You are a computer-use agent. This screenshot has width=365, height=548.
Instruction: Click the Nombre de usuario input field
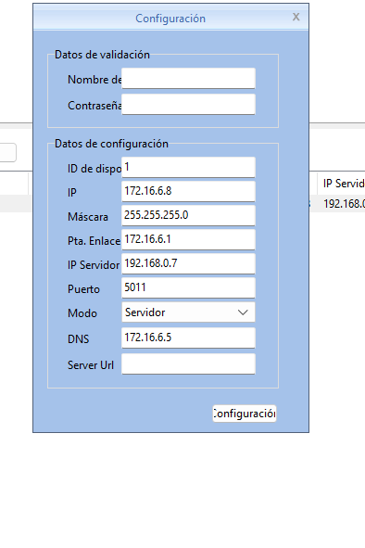pos(188,78)
